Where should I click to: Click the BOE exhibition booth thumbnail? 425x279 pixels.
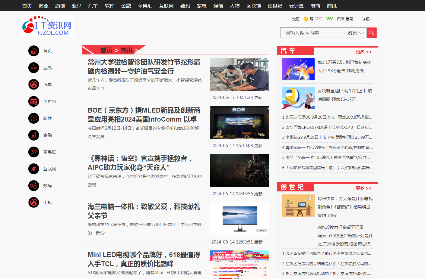tap(239, 122)
